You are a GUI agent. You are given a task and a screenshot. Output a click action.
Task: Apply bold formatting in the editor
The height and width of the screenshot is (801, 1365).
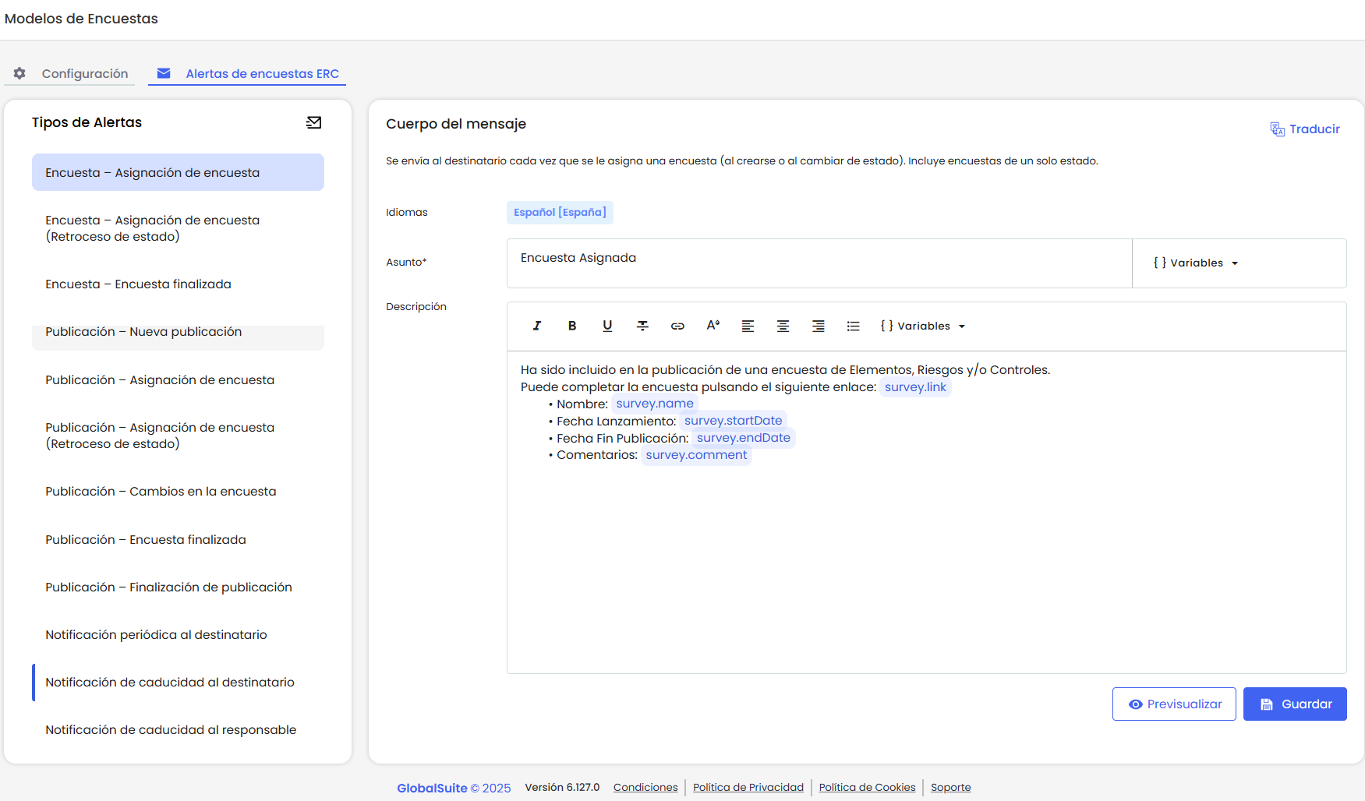(572, 326)
